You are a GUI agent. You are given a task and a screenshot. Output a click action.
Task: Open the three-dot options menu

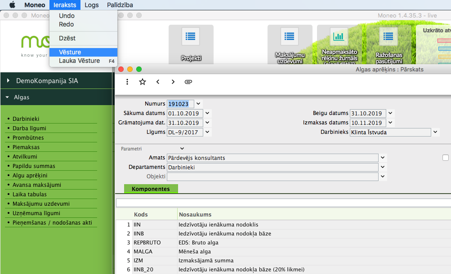click(x=127, y=82)
